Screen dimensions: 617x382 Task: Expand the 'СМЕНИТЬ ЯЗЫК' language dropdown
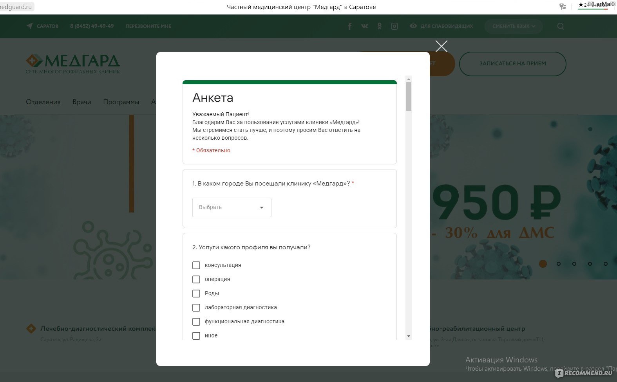514,26
